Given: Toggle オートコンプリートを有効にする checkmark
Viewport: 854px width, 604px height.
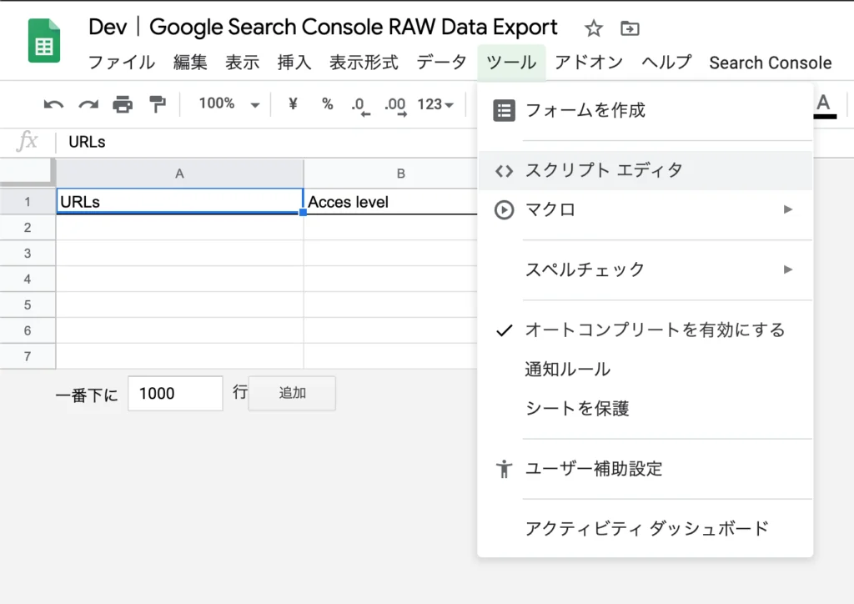Looking at the screenshot, I should tap(505, 330).
